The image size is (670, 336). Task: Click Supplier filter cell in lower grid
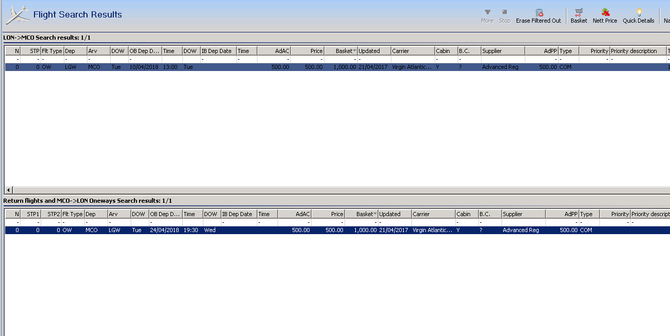524,222
